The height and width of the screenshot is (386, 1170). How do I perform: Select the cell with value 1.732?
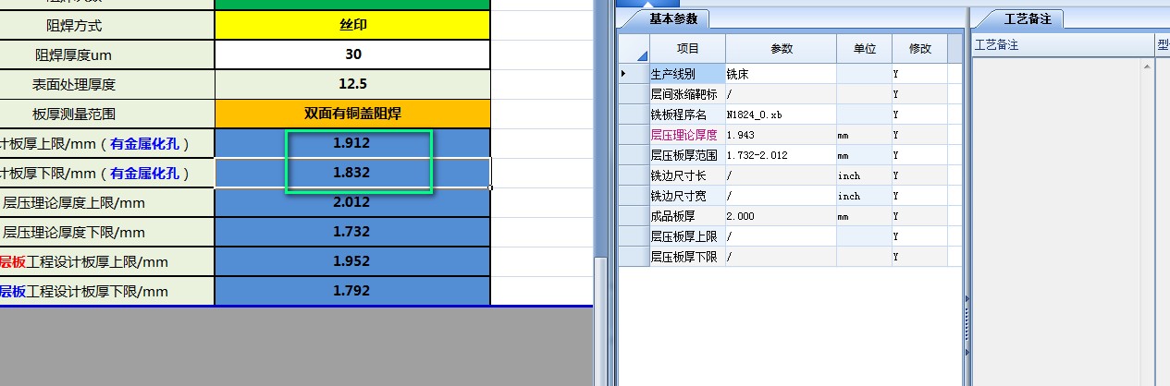coord(352,232)
